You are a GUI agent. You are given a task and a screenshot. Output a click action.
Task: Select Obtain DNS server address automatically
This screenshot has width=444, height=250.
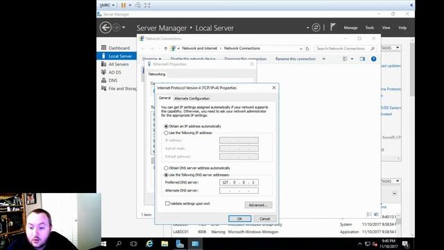166,168
